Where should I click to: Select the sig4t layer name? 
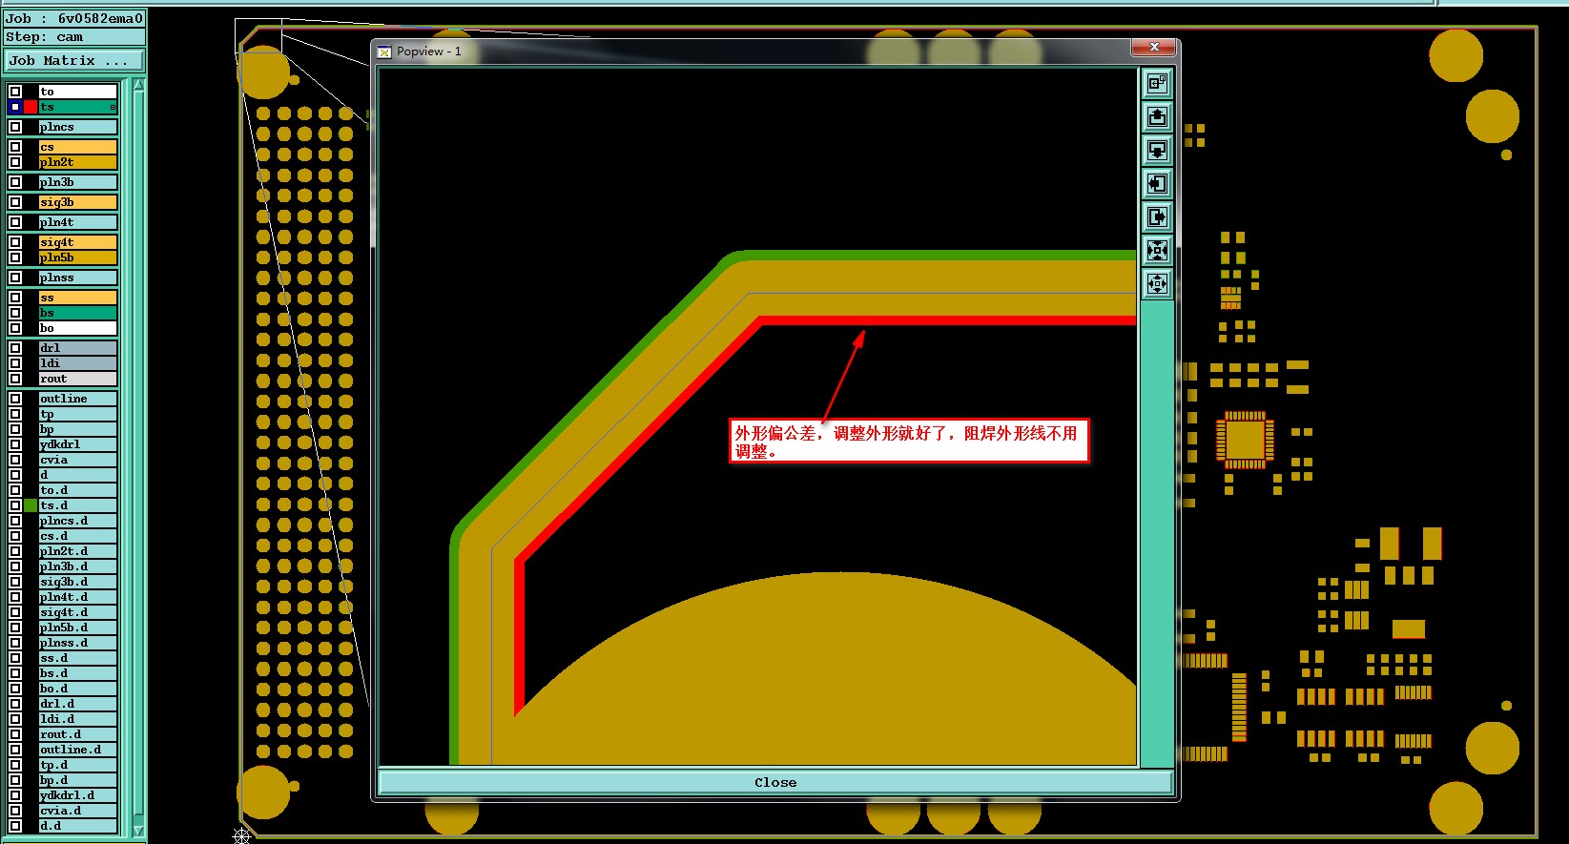point(78,242)
